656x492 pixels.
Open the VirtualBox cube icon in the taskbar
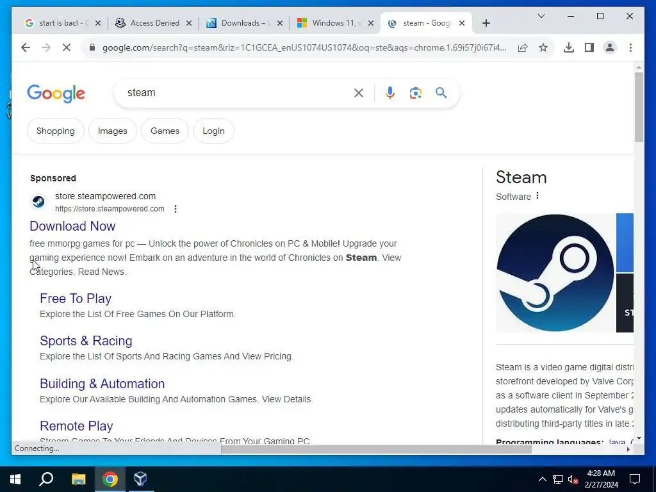pos(140,479)
